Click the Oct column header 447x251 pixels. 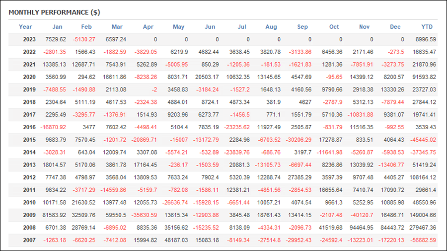coord(334,27)
